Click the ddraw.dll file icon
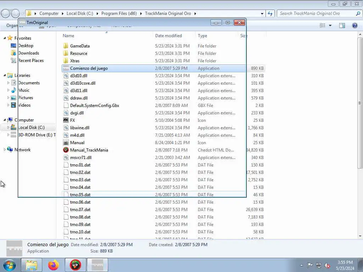This screenshot has height=272, width=363. click(x=66, y=98)
